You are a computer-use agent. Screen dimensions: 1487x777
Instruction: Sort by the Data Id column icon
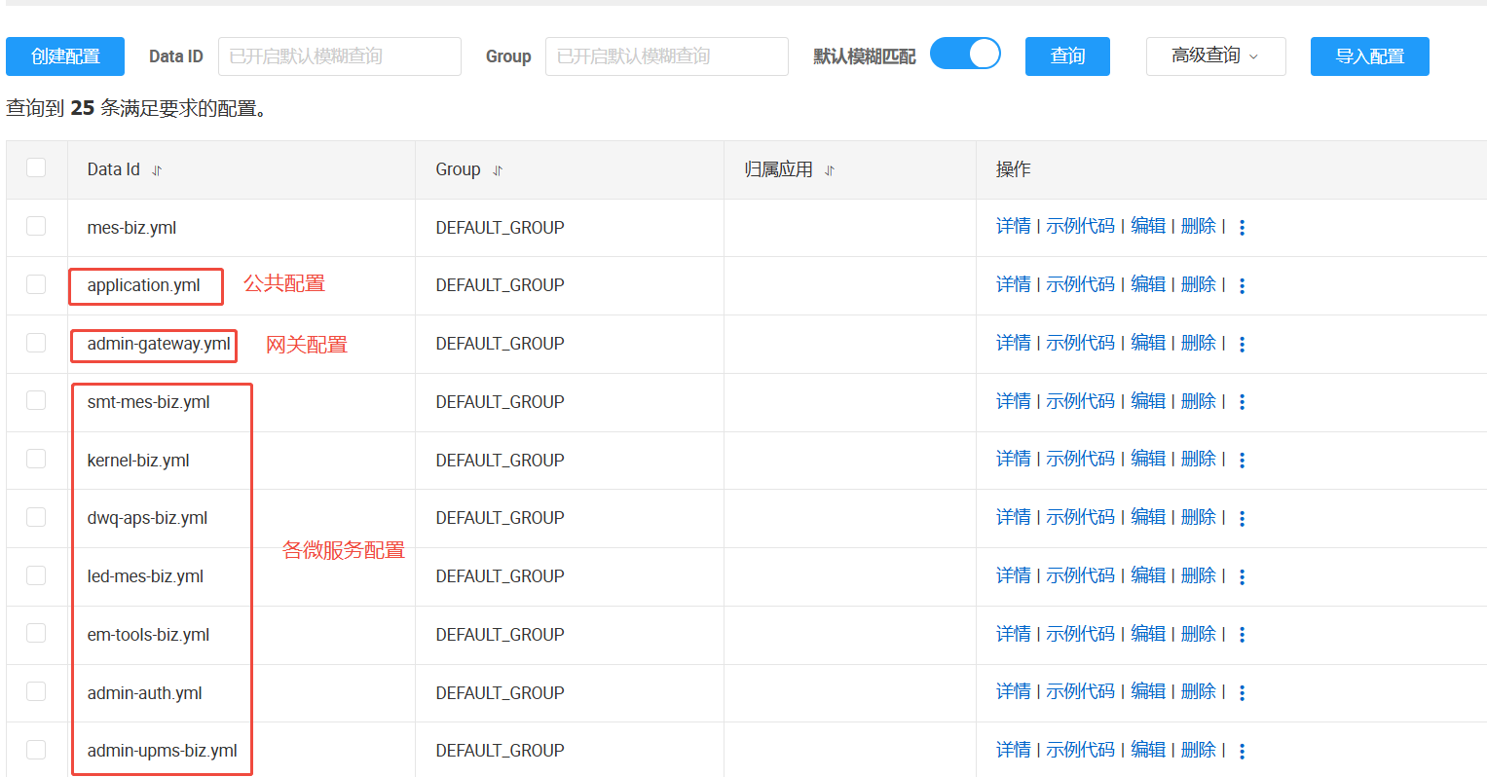pos(157,170)
